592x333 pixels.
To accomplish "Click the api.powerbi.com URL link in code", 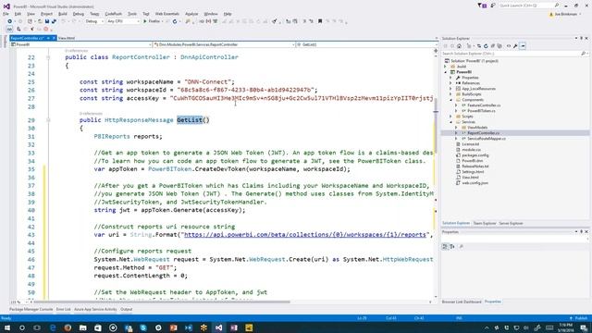I will click(x=304, y=234).
